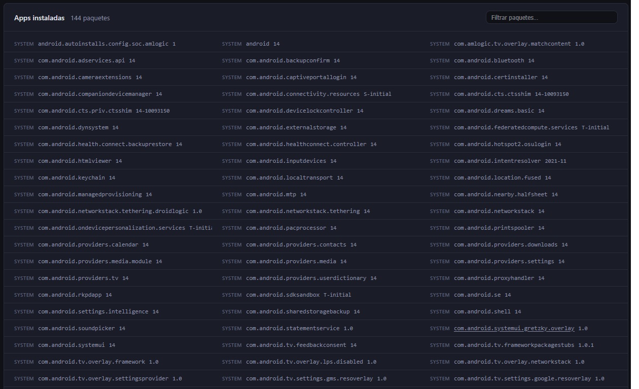Select com.android.providers.settings package
The height and width of the screenshot is (389, 639).
click(x=504, y=261)
